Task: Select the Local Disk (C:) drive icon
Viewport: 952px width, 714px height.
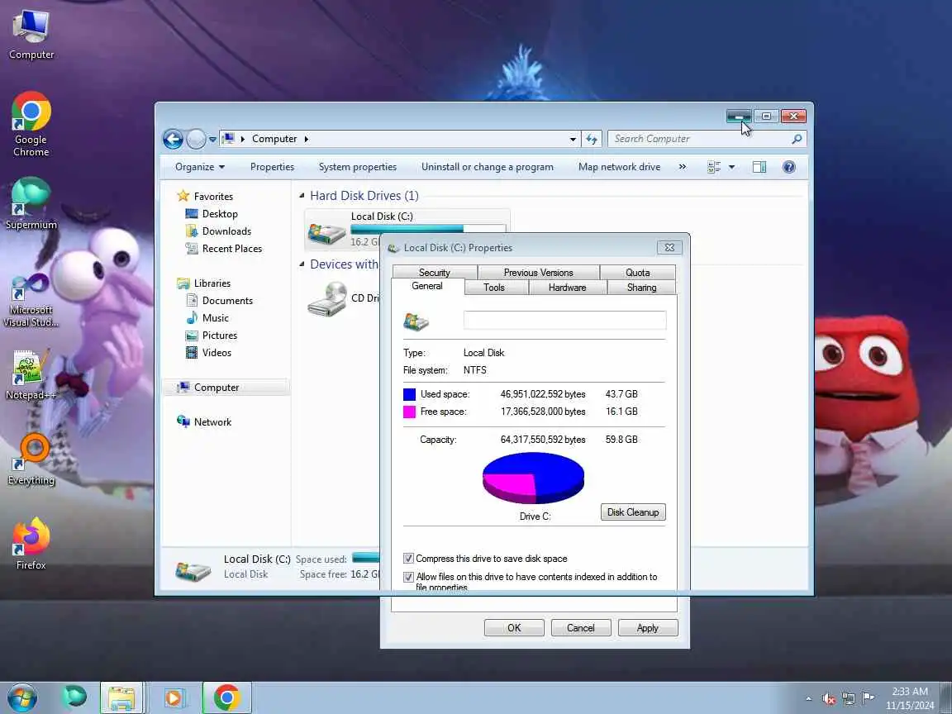Action: [x=326, y=232]
